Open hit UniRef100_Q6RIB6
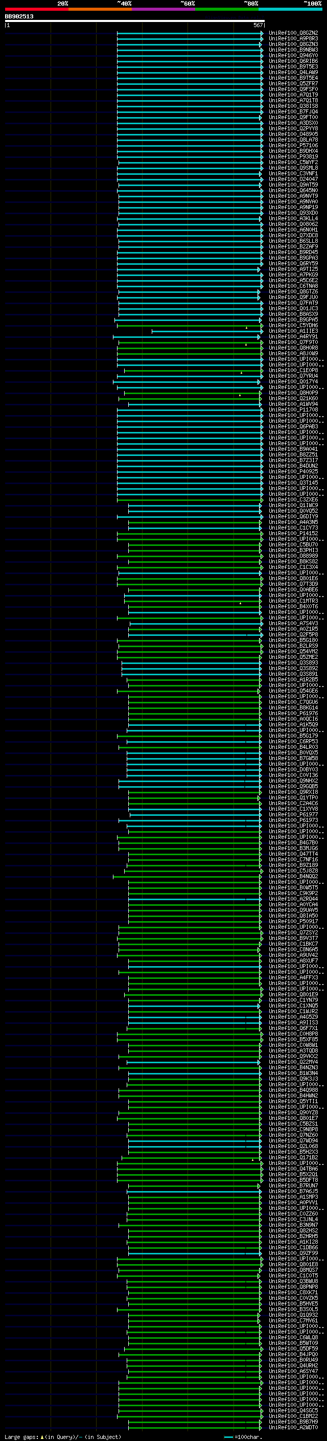Viewport: 327px width, 1441px height. pos(293,61)
